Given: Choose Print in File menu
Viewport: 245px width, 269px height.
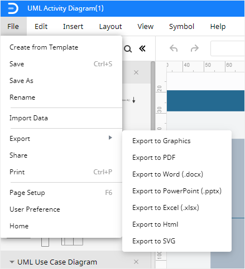Looking at the screenshot, I should click(x=61, y=172).
